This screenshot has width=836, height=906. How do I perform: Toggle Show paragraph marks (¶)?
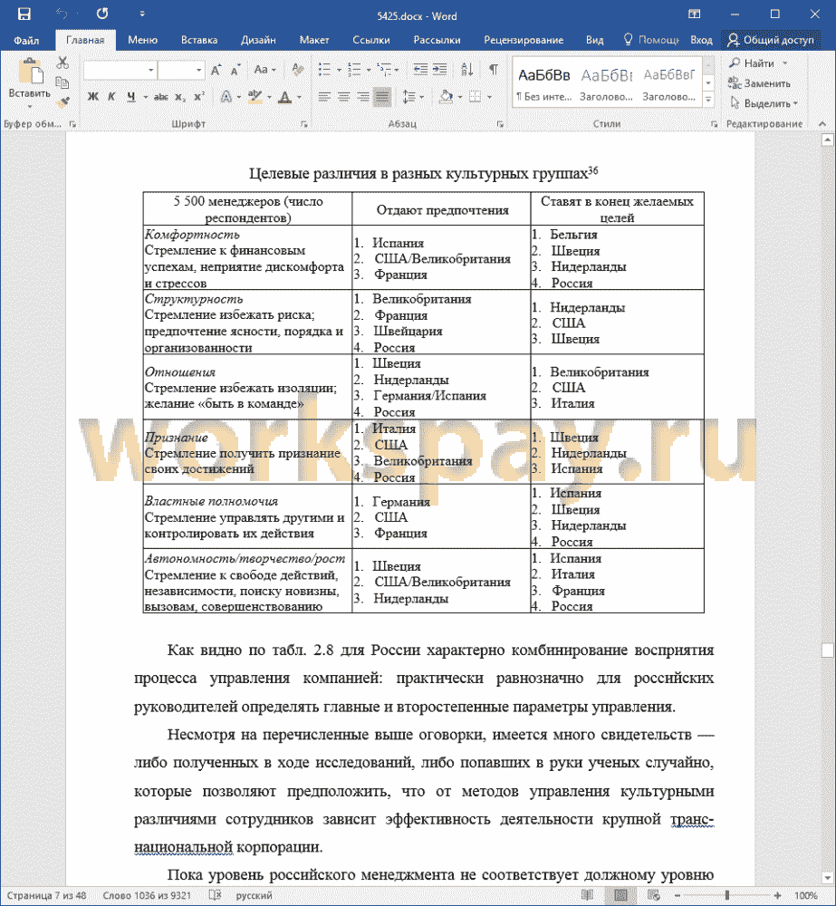click(x=494, y=70)
